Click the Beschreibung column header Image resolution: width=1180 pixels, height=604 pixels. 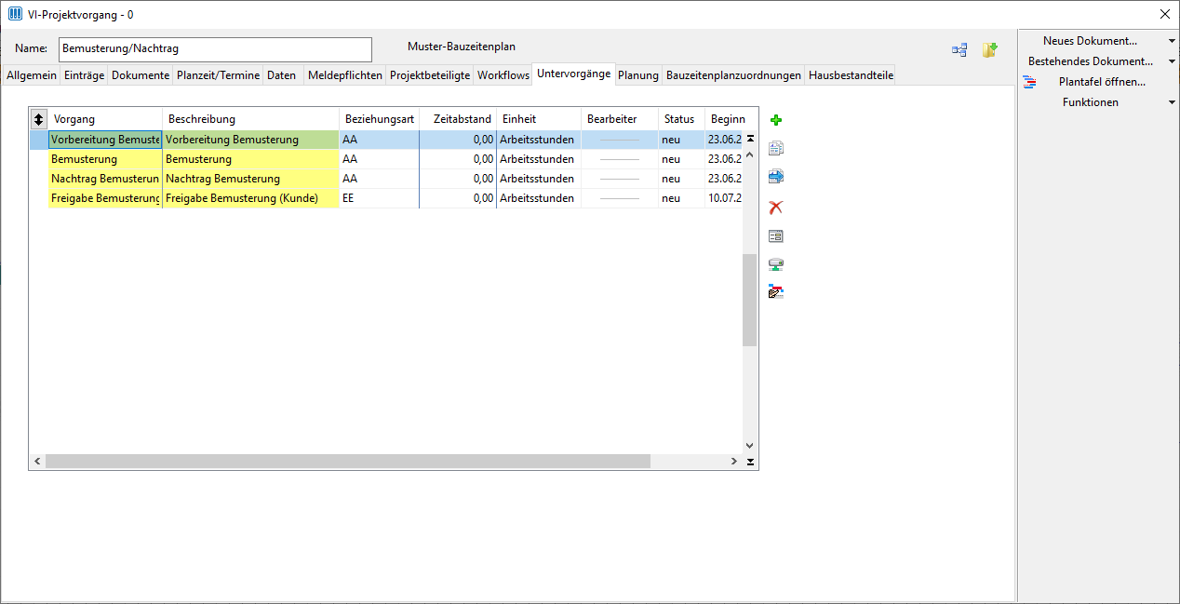[x=250, y=119]
